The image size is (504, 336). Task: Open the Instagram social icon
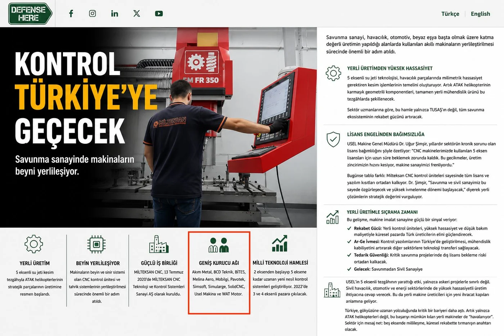(93, 13)
